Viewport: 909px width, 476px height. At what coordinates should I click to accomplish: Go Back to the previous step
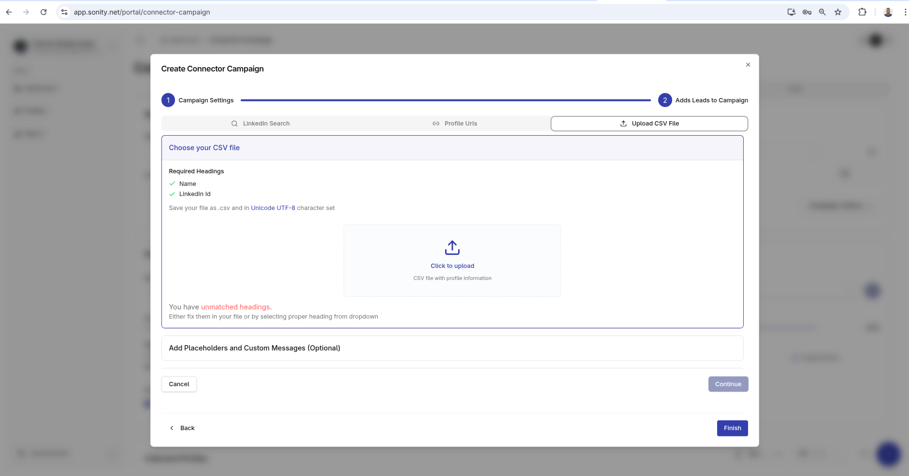click(x=182, y=428)
